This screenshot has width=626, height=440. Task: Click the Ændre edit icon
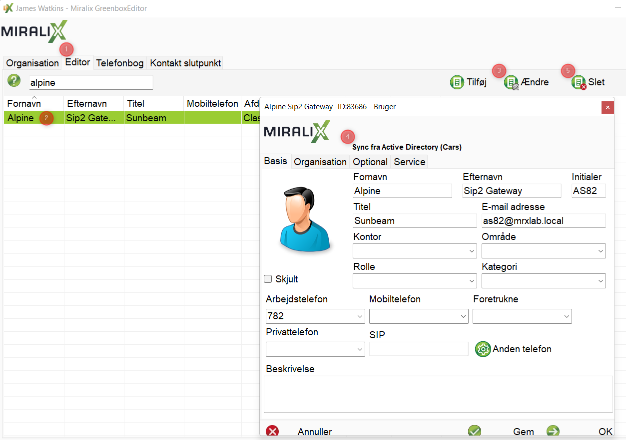click(512, 83)
